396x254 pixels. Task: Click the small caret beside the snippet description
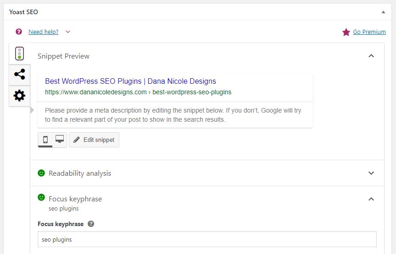pos(32,110)
